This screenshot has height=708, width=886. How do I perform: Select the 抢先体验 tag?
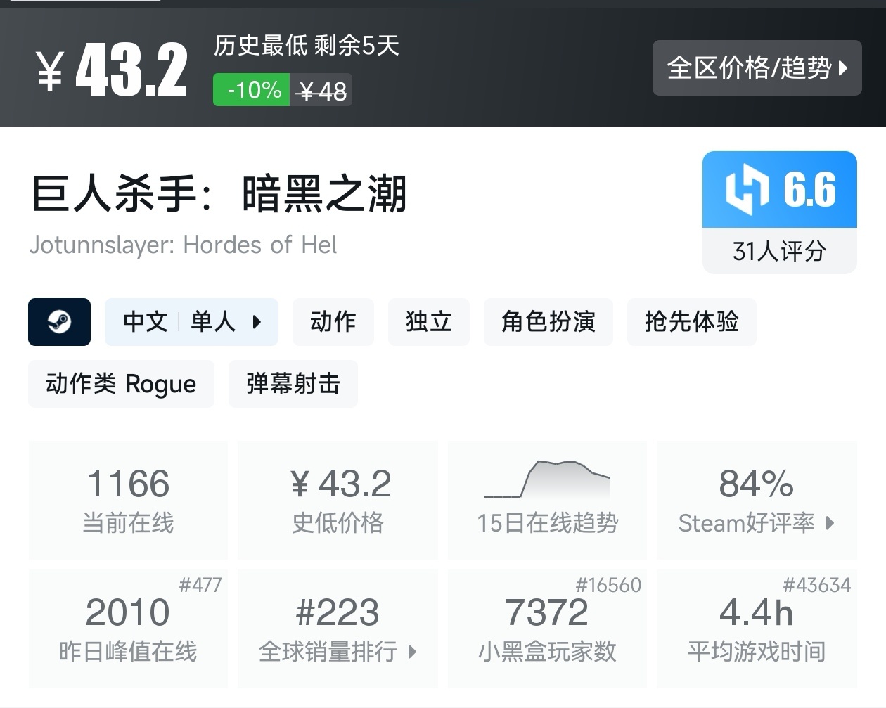pyautogui.click(x=692, y=322)
